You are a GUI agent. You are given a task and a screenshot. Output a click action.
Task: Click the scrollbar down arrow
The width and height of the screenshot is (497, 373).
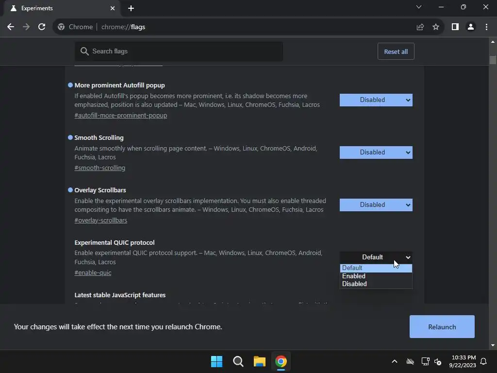493,345
